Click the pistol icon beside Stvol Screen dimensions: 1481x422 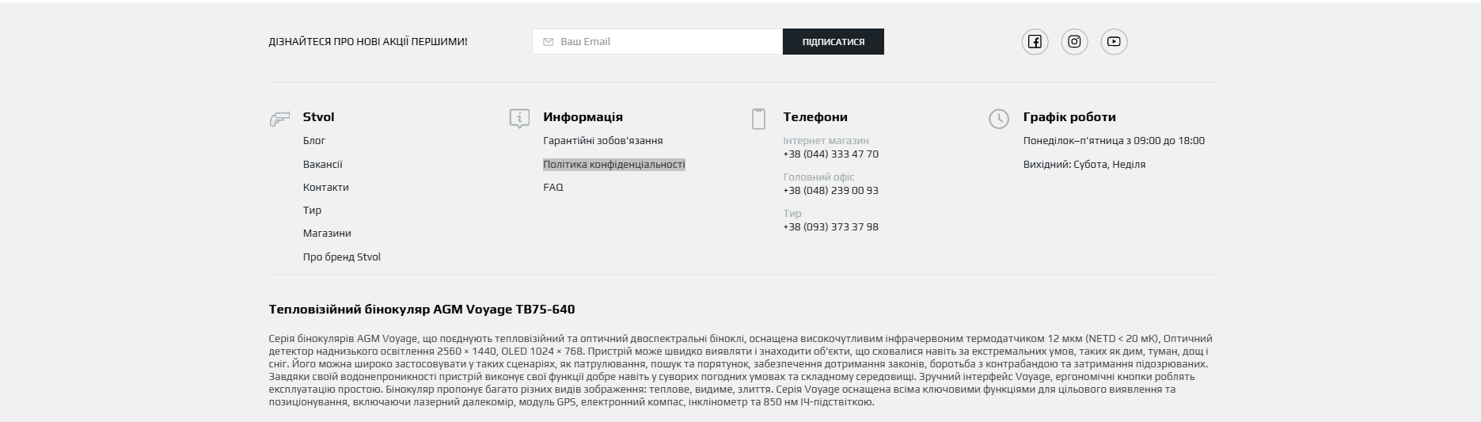pyautogui.click(x=279, y=120)
